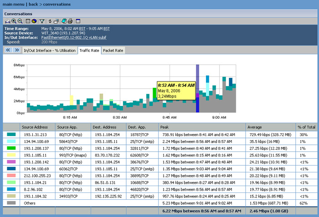Image resolution: width=319 pixels, height=217 pixels.
Task: Click destination address 192.135.225.92
Action: (108, 197)
